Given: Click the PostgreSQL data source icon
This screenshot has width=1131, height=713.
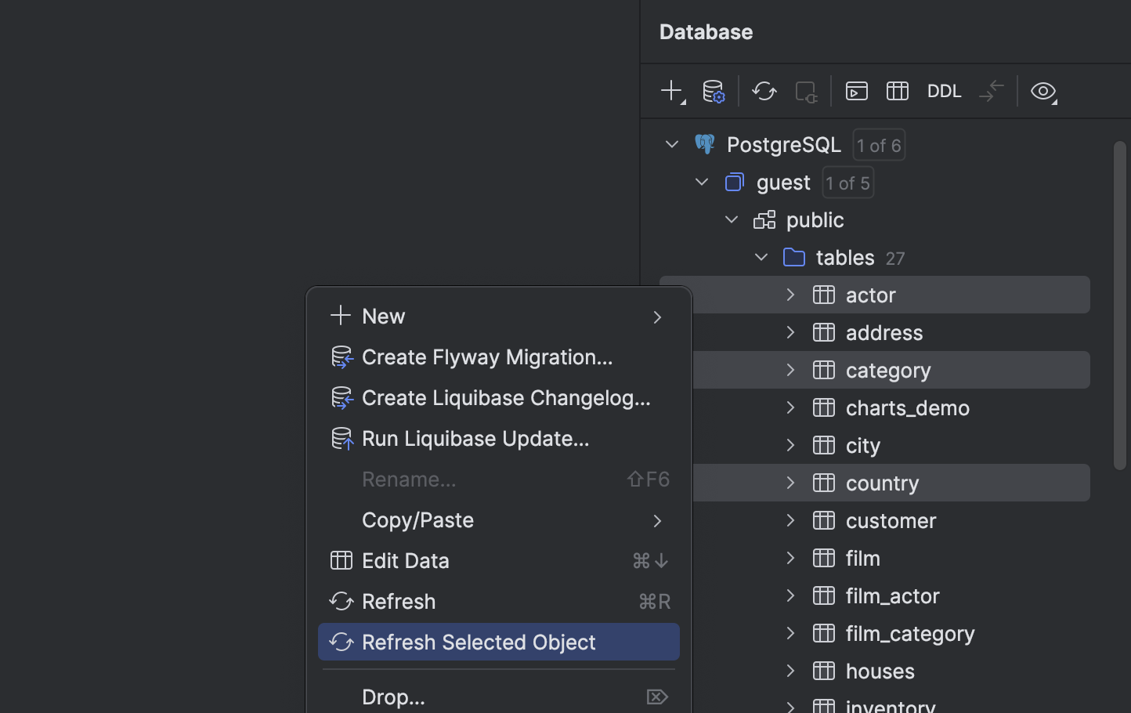Looking at the screenshot, I should point(704,144).
